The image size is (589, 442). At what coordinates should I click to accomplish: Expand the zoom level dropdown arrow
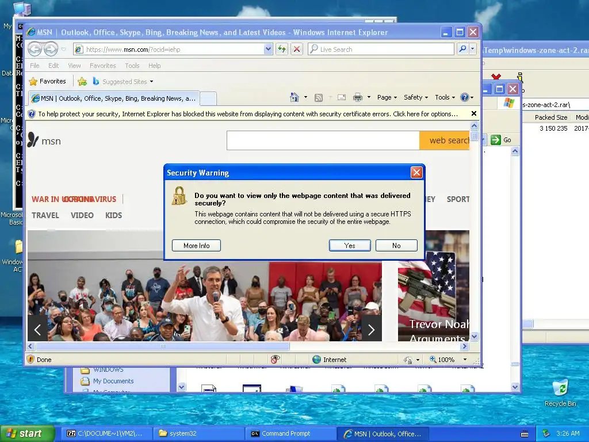coord(465,359)
